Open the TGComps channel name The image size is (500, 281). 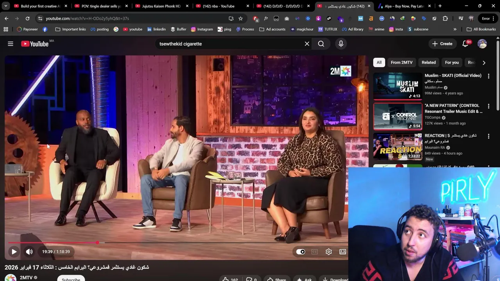[432, 117]
